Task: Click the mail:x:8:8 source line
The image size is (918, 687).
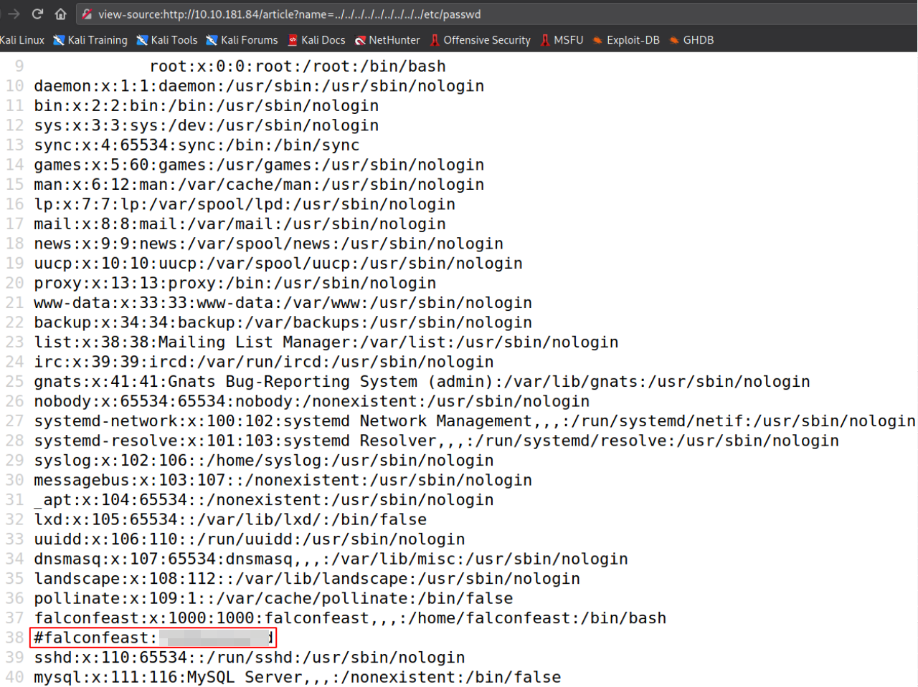Action: pyautogui.click(x=240, y=224)
